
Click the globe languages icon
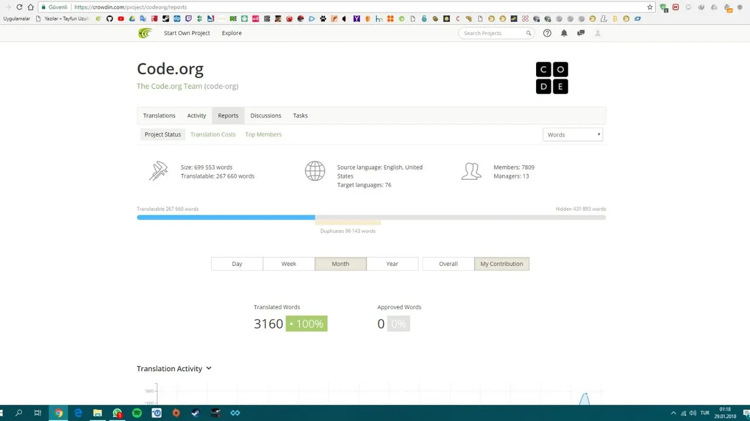pos(315,171)
